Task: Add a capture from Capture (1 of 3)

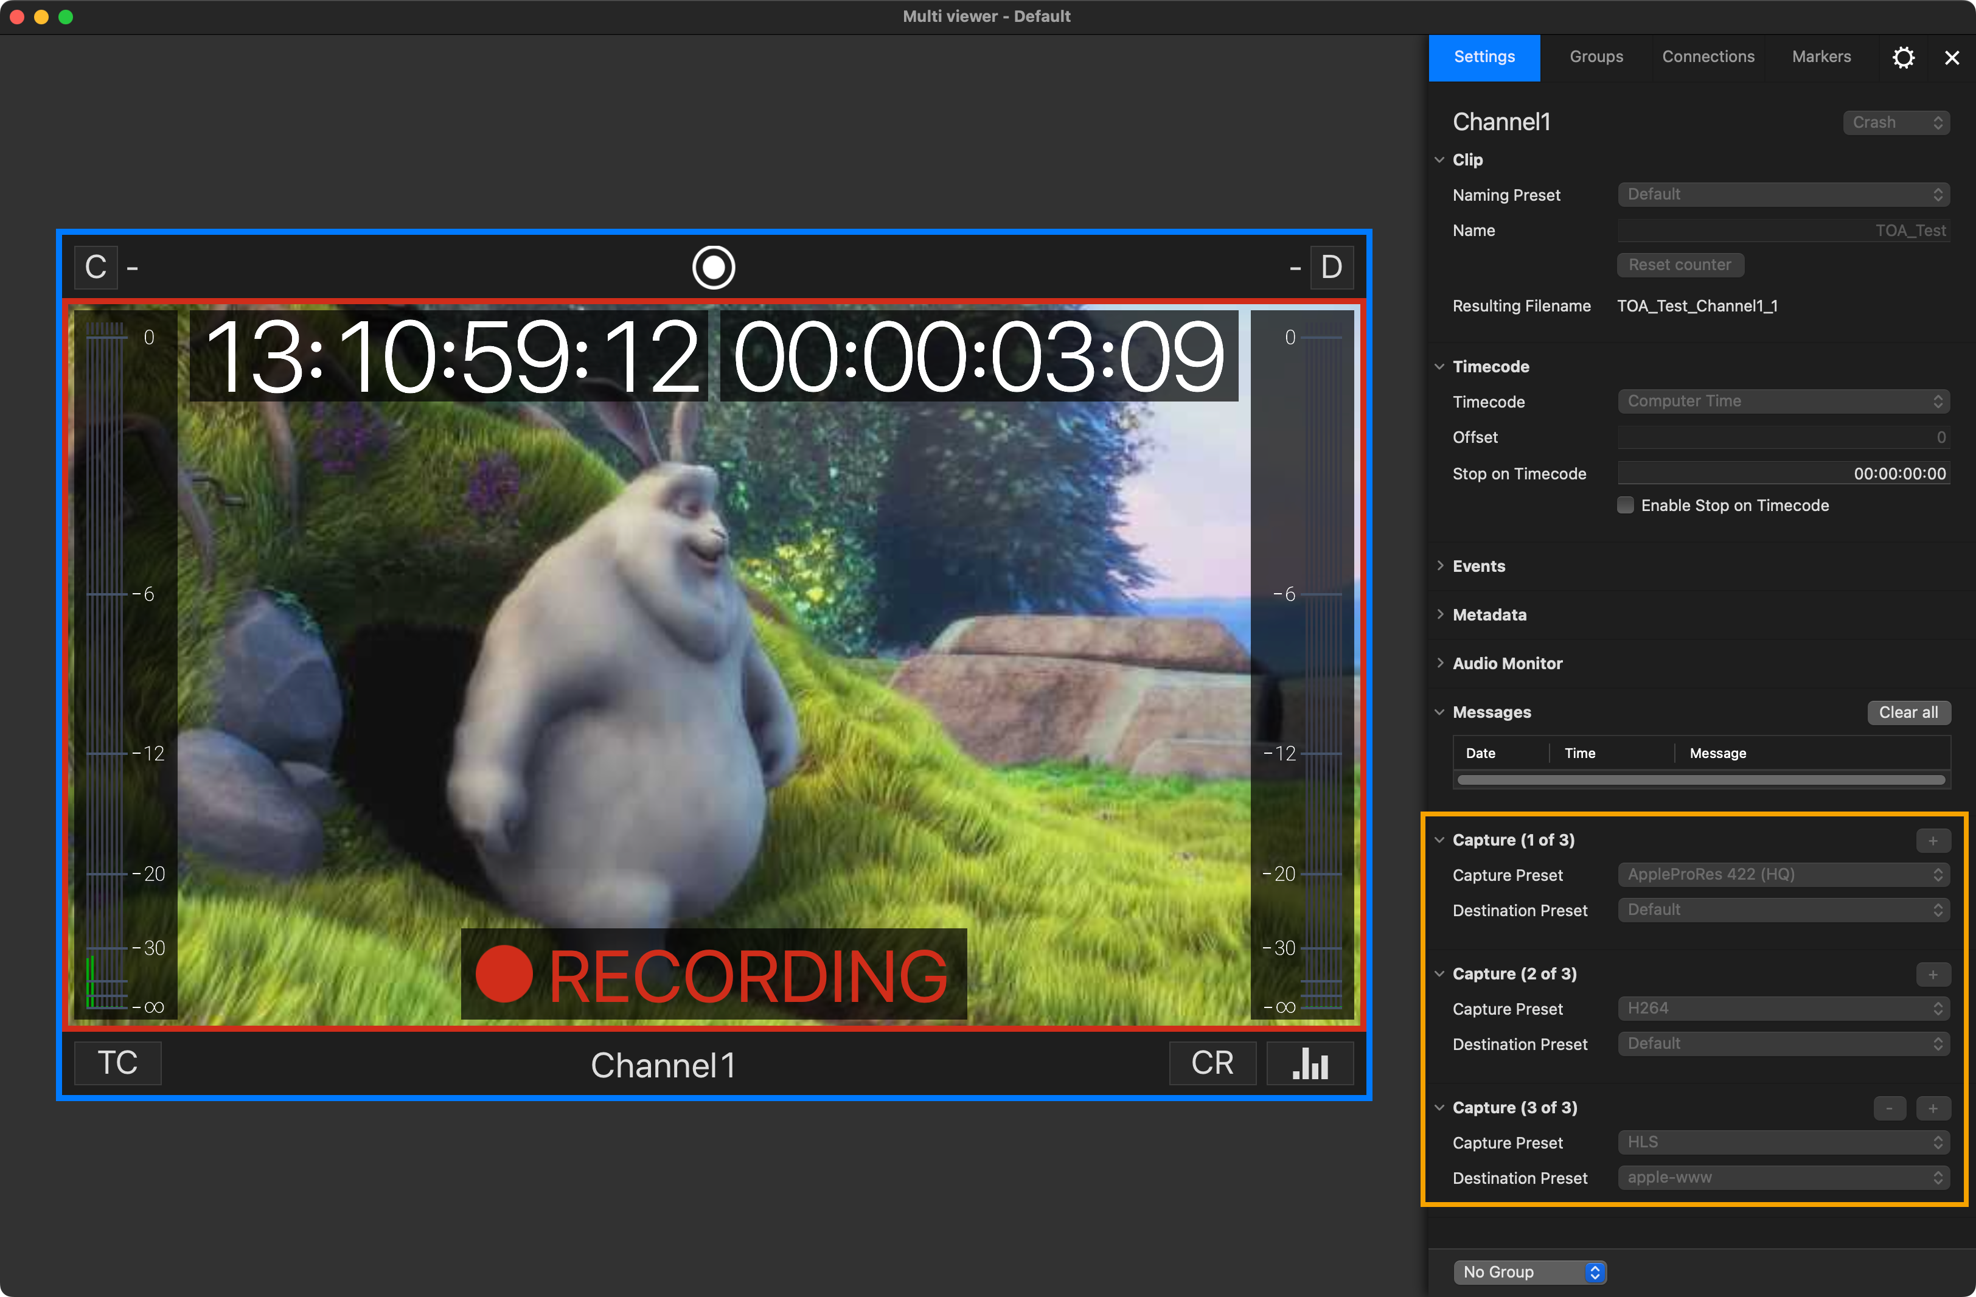Action: 1933,840
